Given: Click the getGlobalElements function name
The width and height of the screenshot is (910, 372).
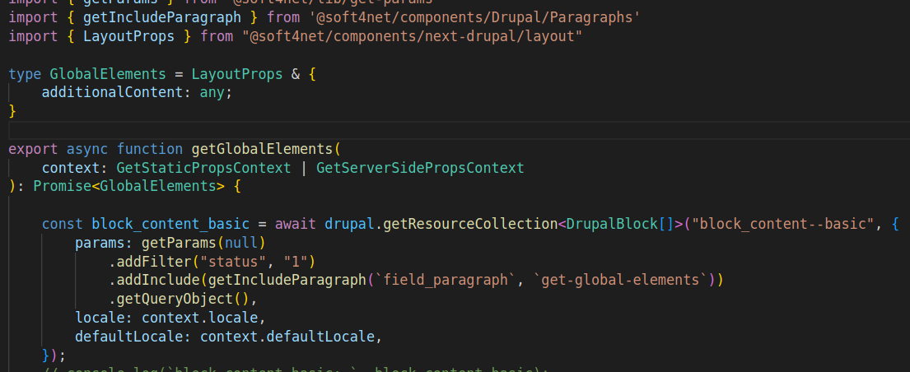Looking at the screenshot, I should point(263,149).
